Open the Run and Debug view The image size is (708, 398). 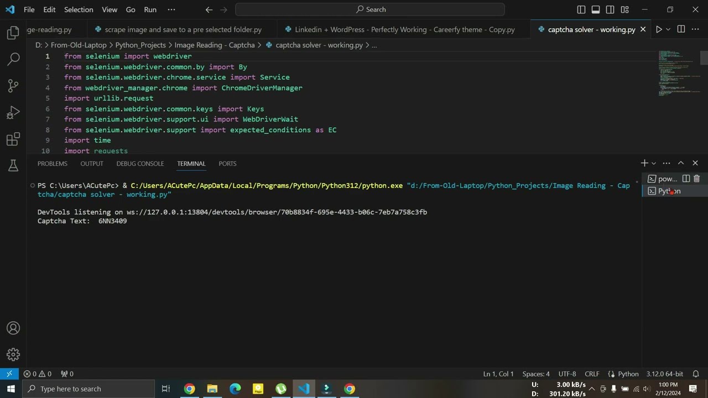[13, 112]
